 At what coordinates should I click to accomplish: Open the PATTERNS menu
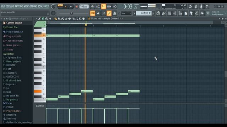pos(19,6)
